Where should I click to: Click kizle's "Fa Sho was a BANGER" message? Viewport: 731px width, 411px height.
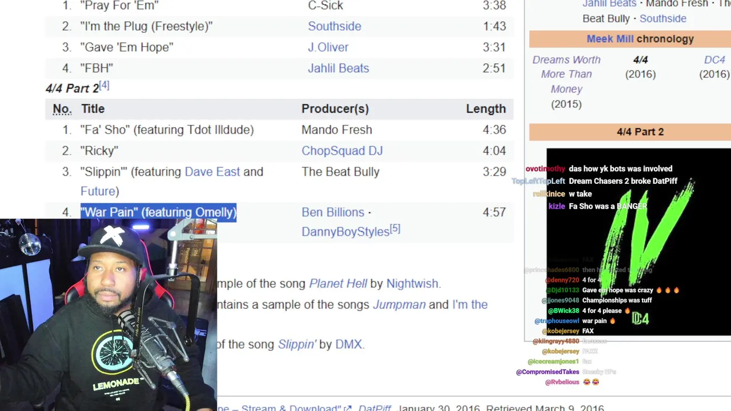pos(608,207)
